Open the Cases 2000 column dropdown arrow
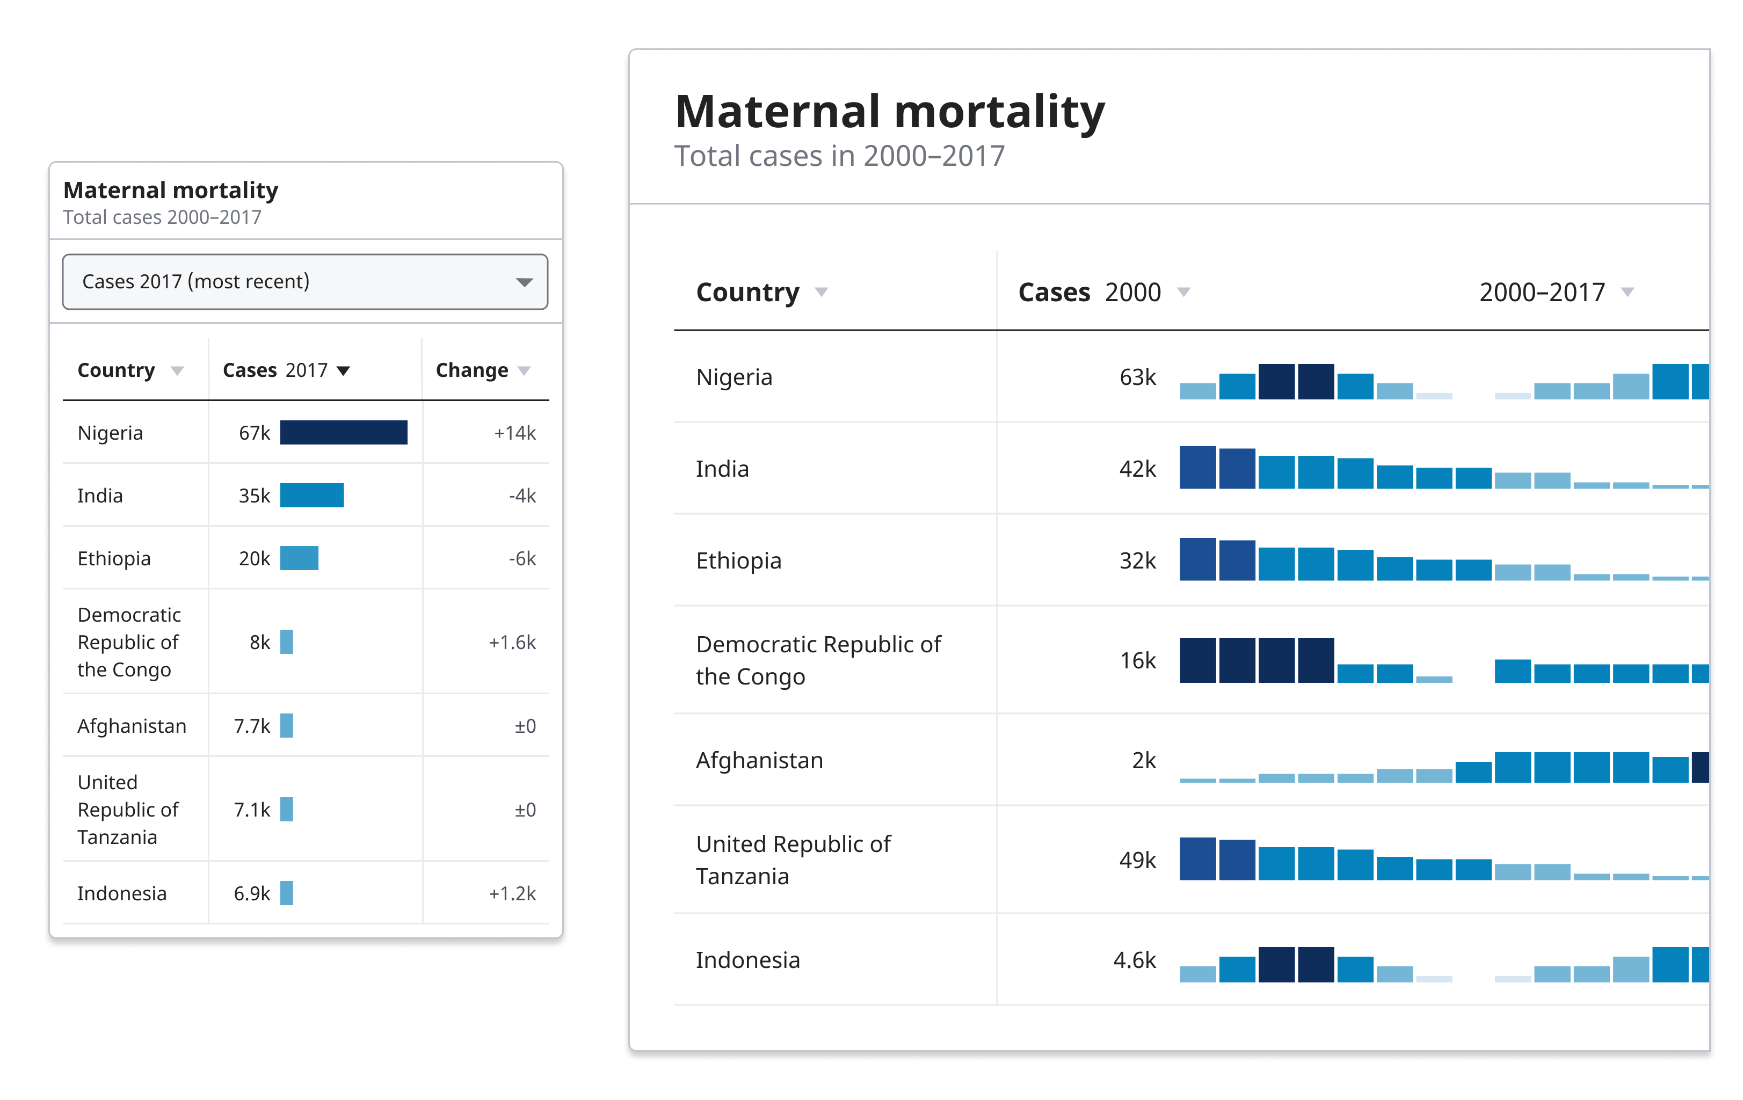 [1183, 293]
